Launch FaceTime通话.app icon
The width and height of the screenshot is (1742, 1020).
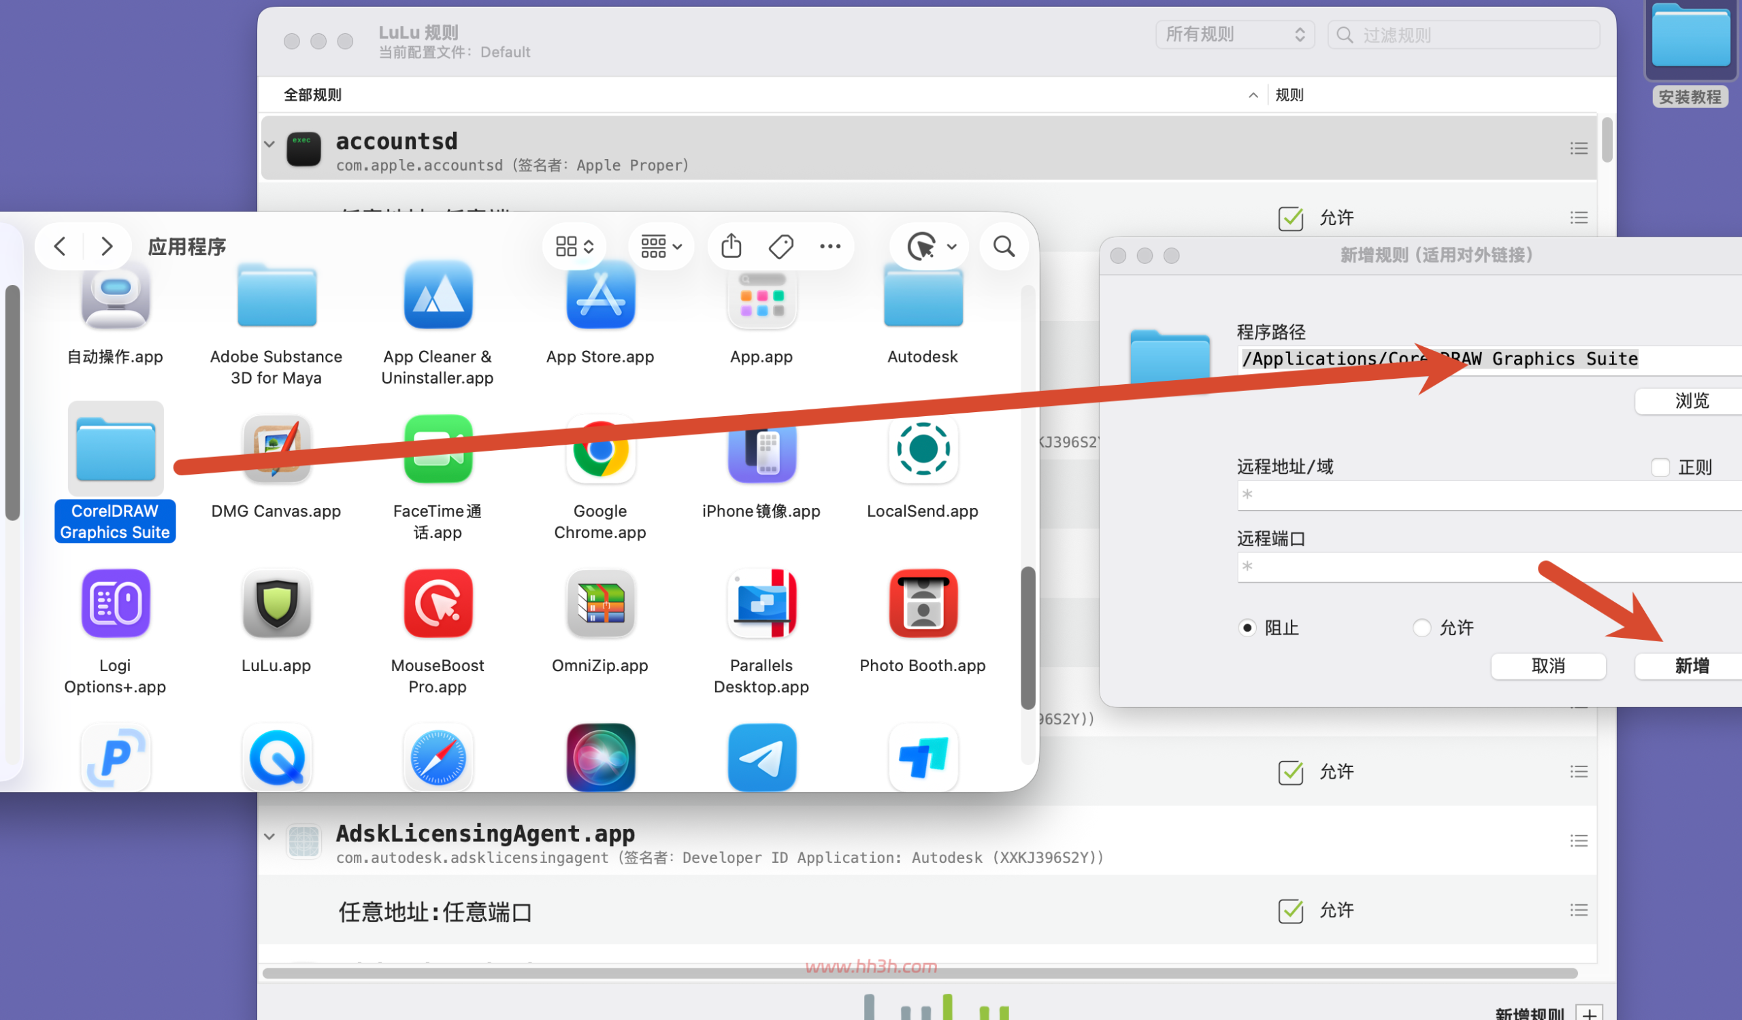point(438,449)
